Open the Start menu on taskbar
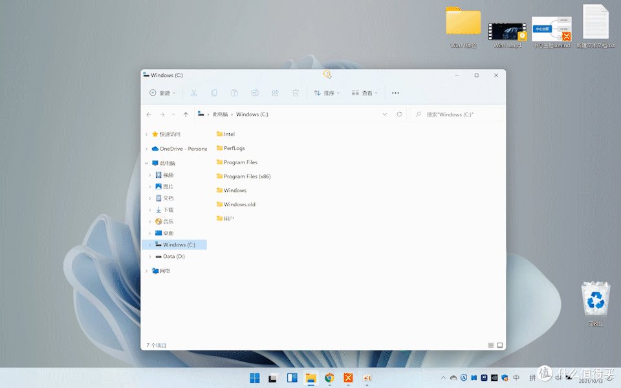 coord(255,378)
